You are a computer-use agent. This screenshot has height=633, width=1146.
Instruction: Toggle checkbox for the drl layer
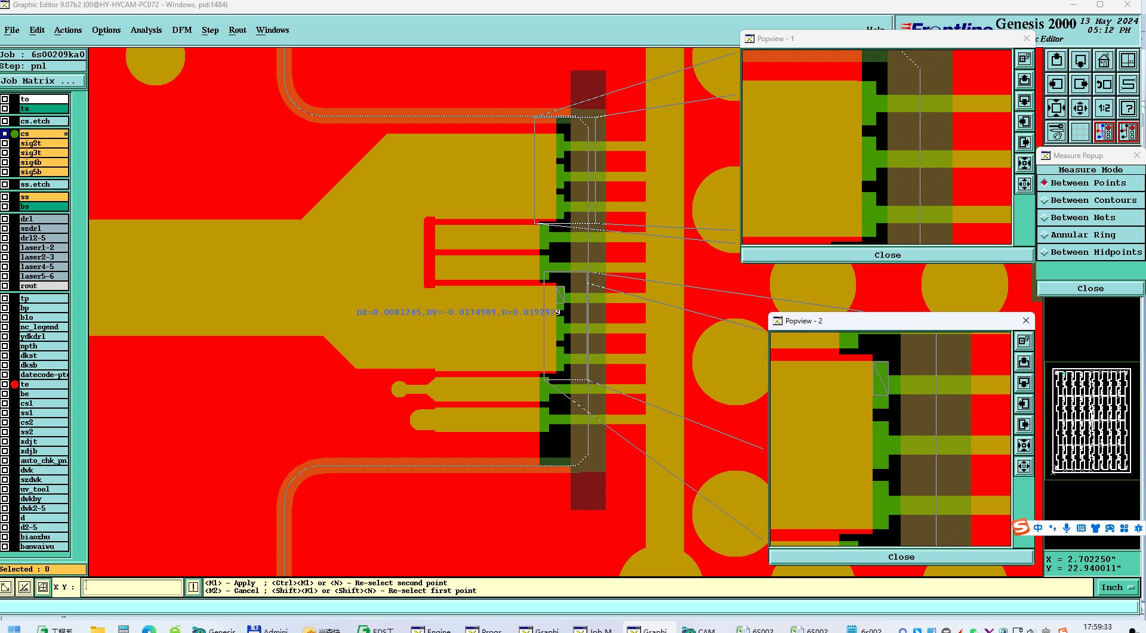(5, 219)
